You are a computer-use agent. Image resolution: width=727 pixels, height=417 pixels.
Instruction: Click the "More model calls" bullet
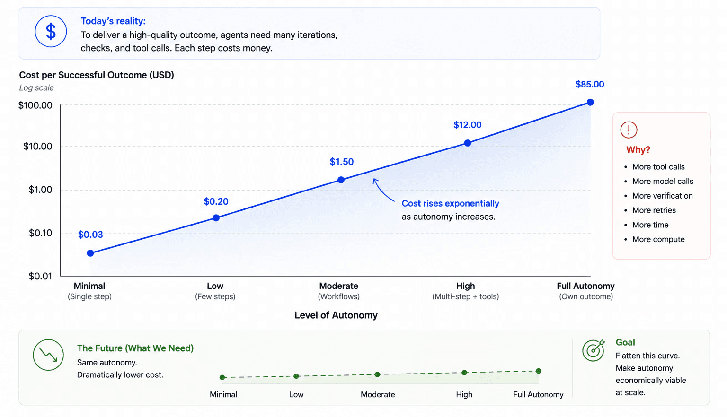tap(663, 182)
